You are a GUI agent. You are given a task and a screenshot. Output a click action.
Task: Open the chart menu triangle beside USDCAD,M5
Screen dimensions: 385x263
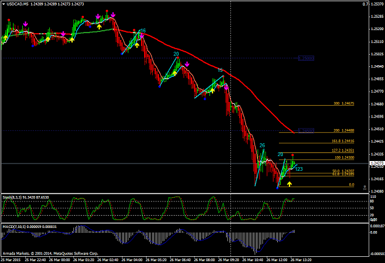(3, 4)
